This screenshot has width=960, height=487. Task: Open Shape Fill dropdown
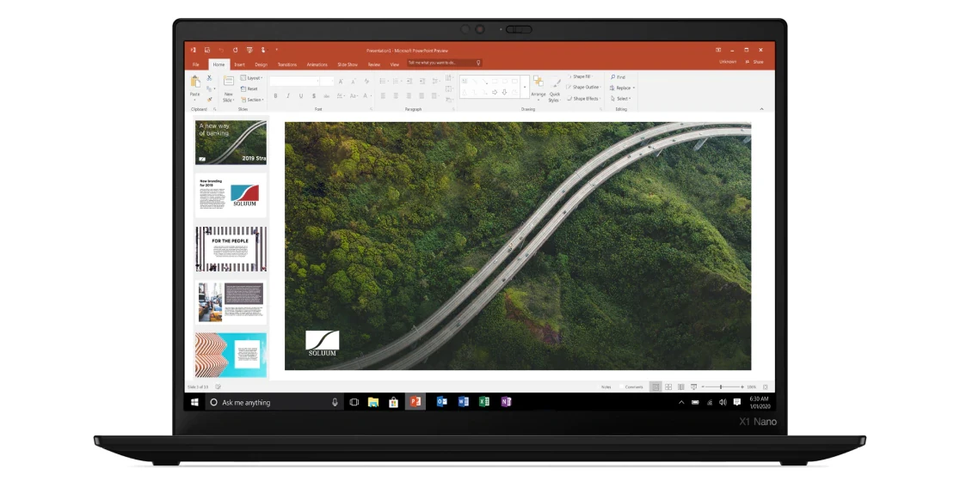click(579, 77)
